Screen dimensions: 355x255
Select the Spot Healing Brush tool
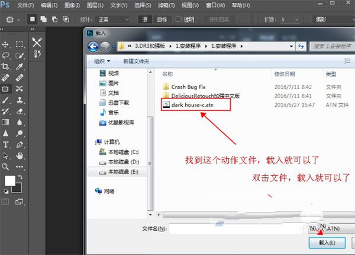tap(5, 78)
